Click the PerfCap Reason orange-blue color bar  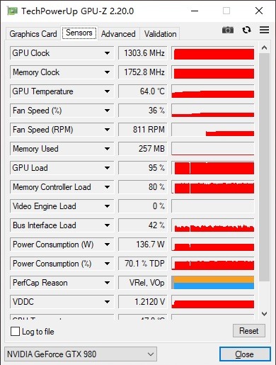(x=213, y=283)
